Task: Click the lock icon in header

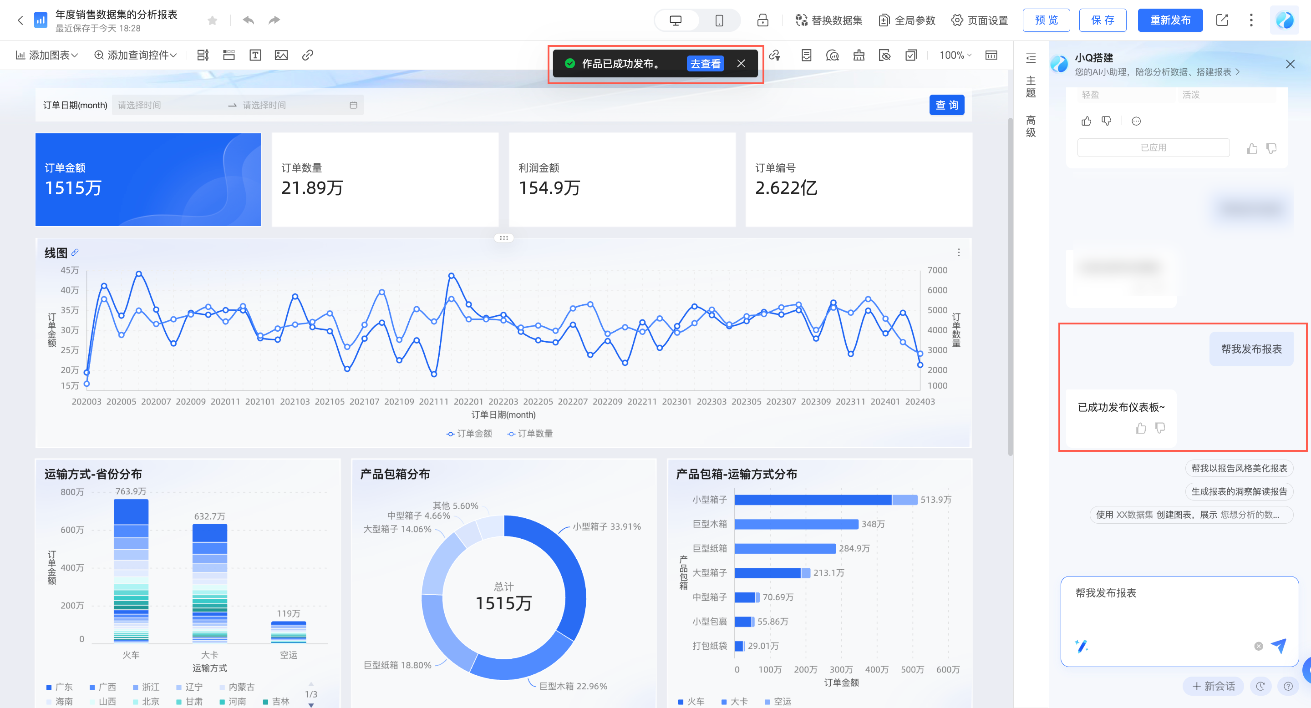Action: 762,20
